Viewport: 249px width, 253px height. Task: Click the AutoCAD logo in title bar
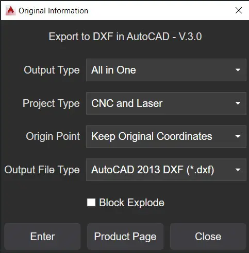coord(10,11)
